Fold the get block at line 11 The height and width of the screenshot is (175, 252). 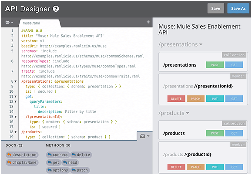(x=16, y=97)
